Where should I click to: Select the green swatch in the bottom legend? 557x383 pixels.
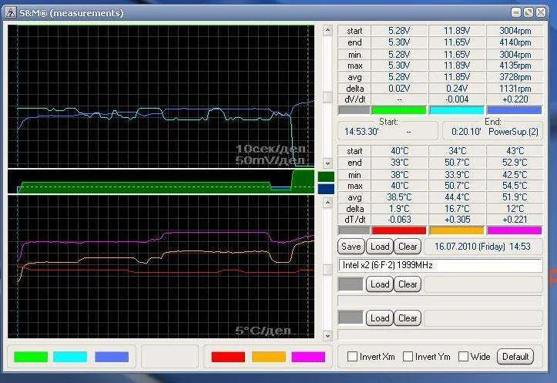coord(31,357)
